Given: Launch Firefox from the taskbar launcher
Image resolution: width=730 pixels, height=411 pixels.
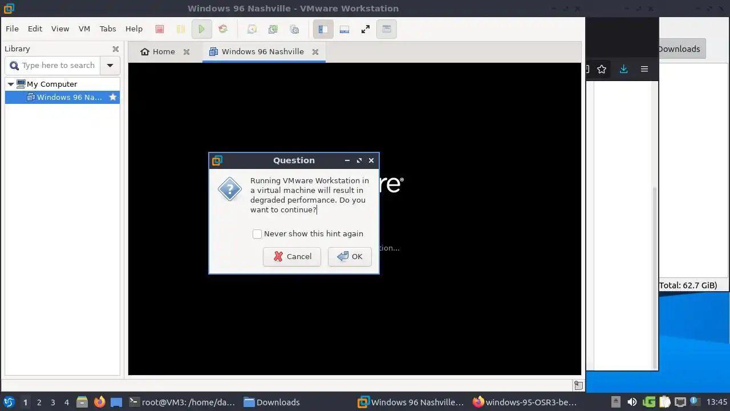Looking at the screenshot, I should (x=99, y=402).
